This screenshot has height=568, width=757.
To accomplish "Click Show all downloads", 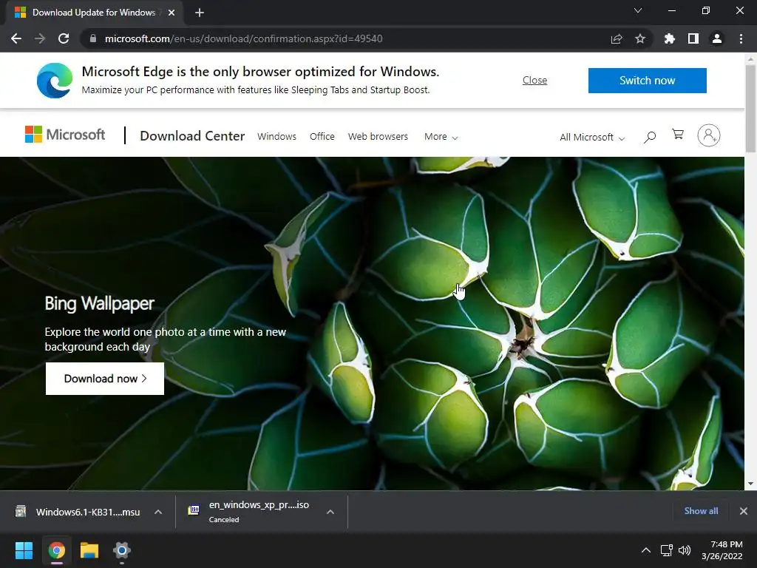I will [701, 511].
